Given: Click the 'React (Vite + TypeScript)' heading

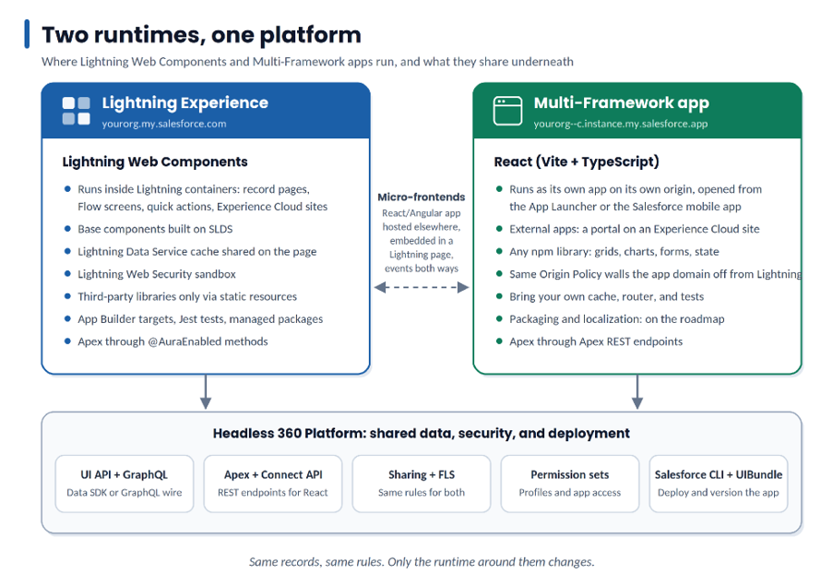Looking at the screenshot, I should pos(577,161).
